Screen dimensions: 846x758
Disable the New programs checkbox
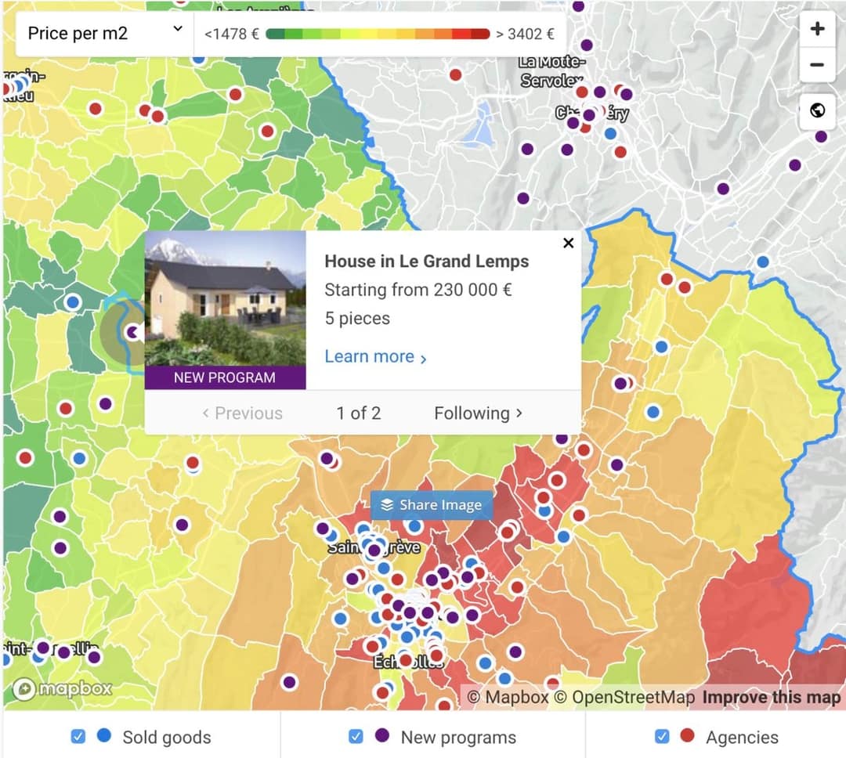[x=356, y=736]
